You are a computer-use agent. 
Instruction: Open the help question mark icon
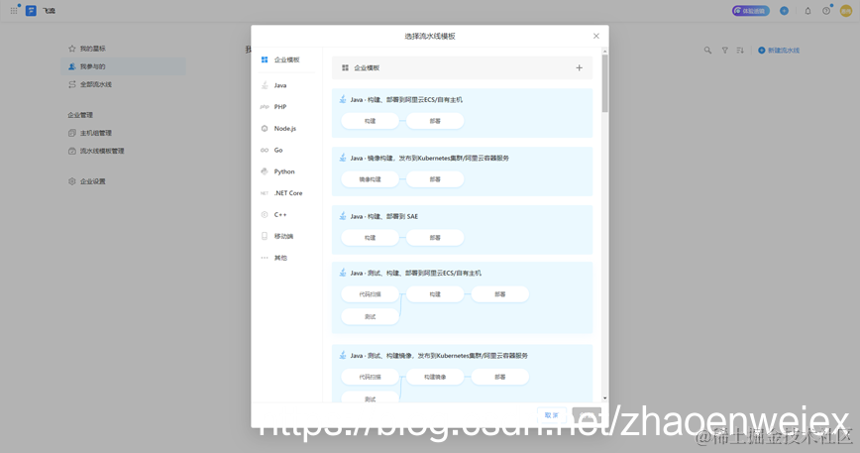pyautogui.click(x=826, y=11)
